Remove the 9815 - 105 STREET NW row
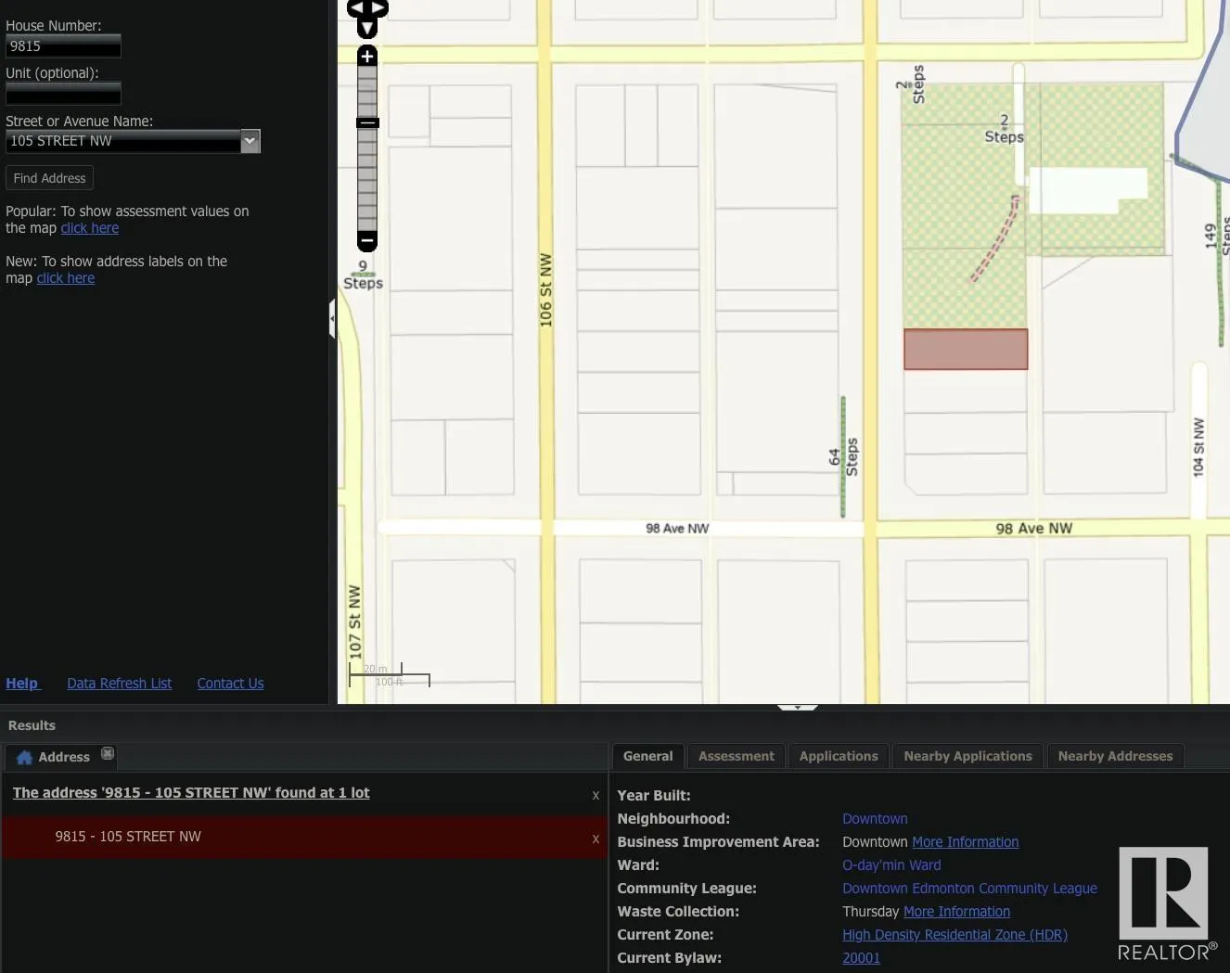Viewport: 1230px width, 973px height. [596, 839]
